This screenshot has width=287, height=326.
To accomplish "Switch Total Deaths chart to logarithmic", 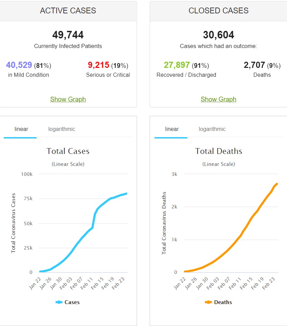I will (x=212, y=129).
